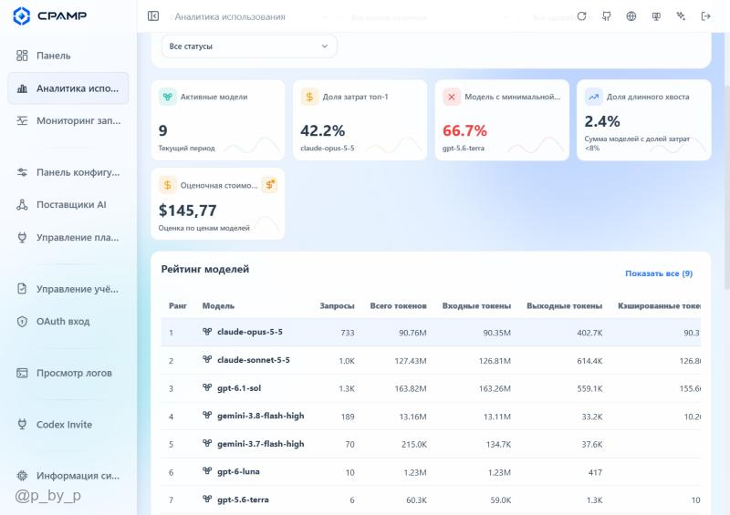Click the gpt-6.1-sol row name
Viewport: 730px width, 515px height.
(x=239, y=388)
